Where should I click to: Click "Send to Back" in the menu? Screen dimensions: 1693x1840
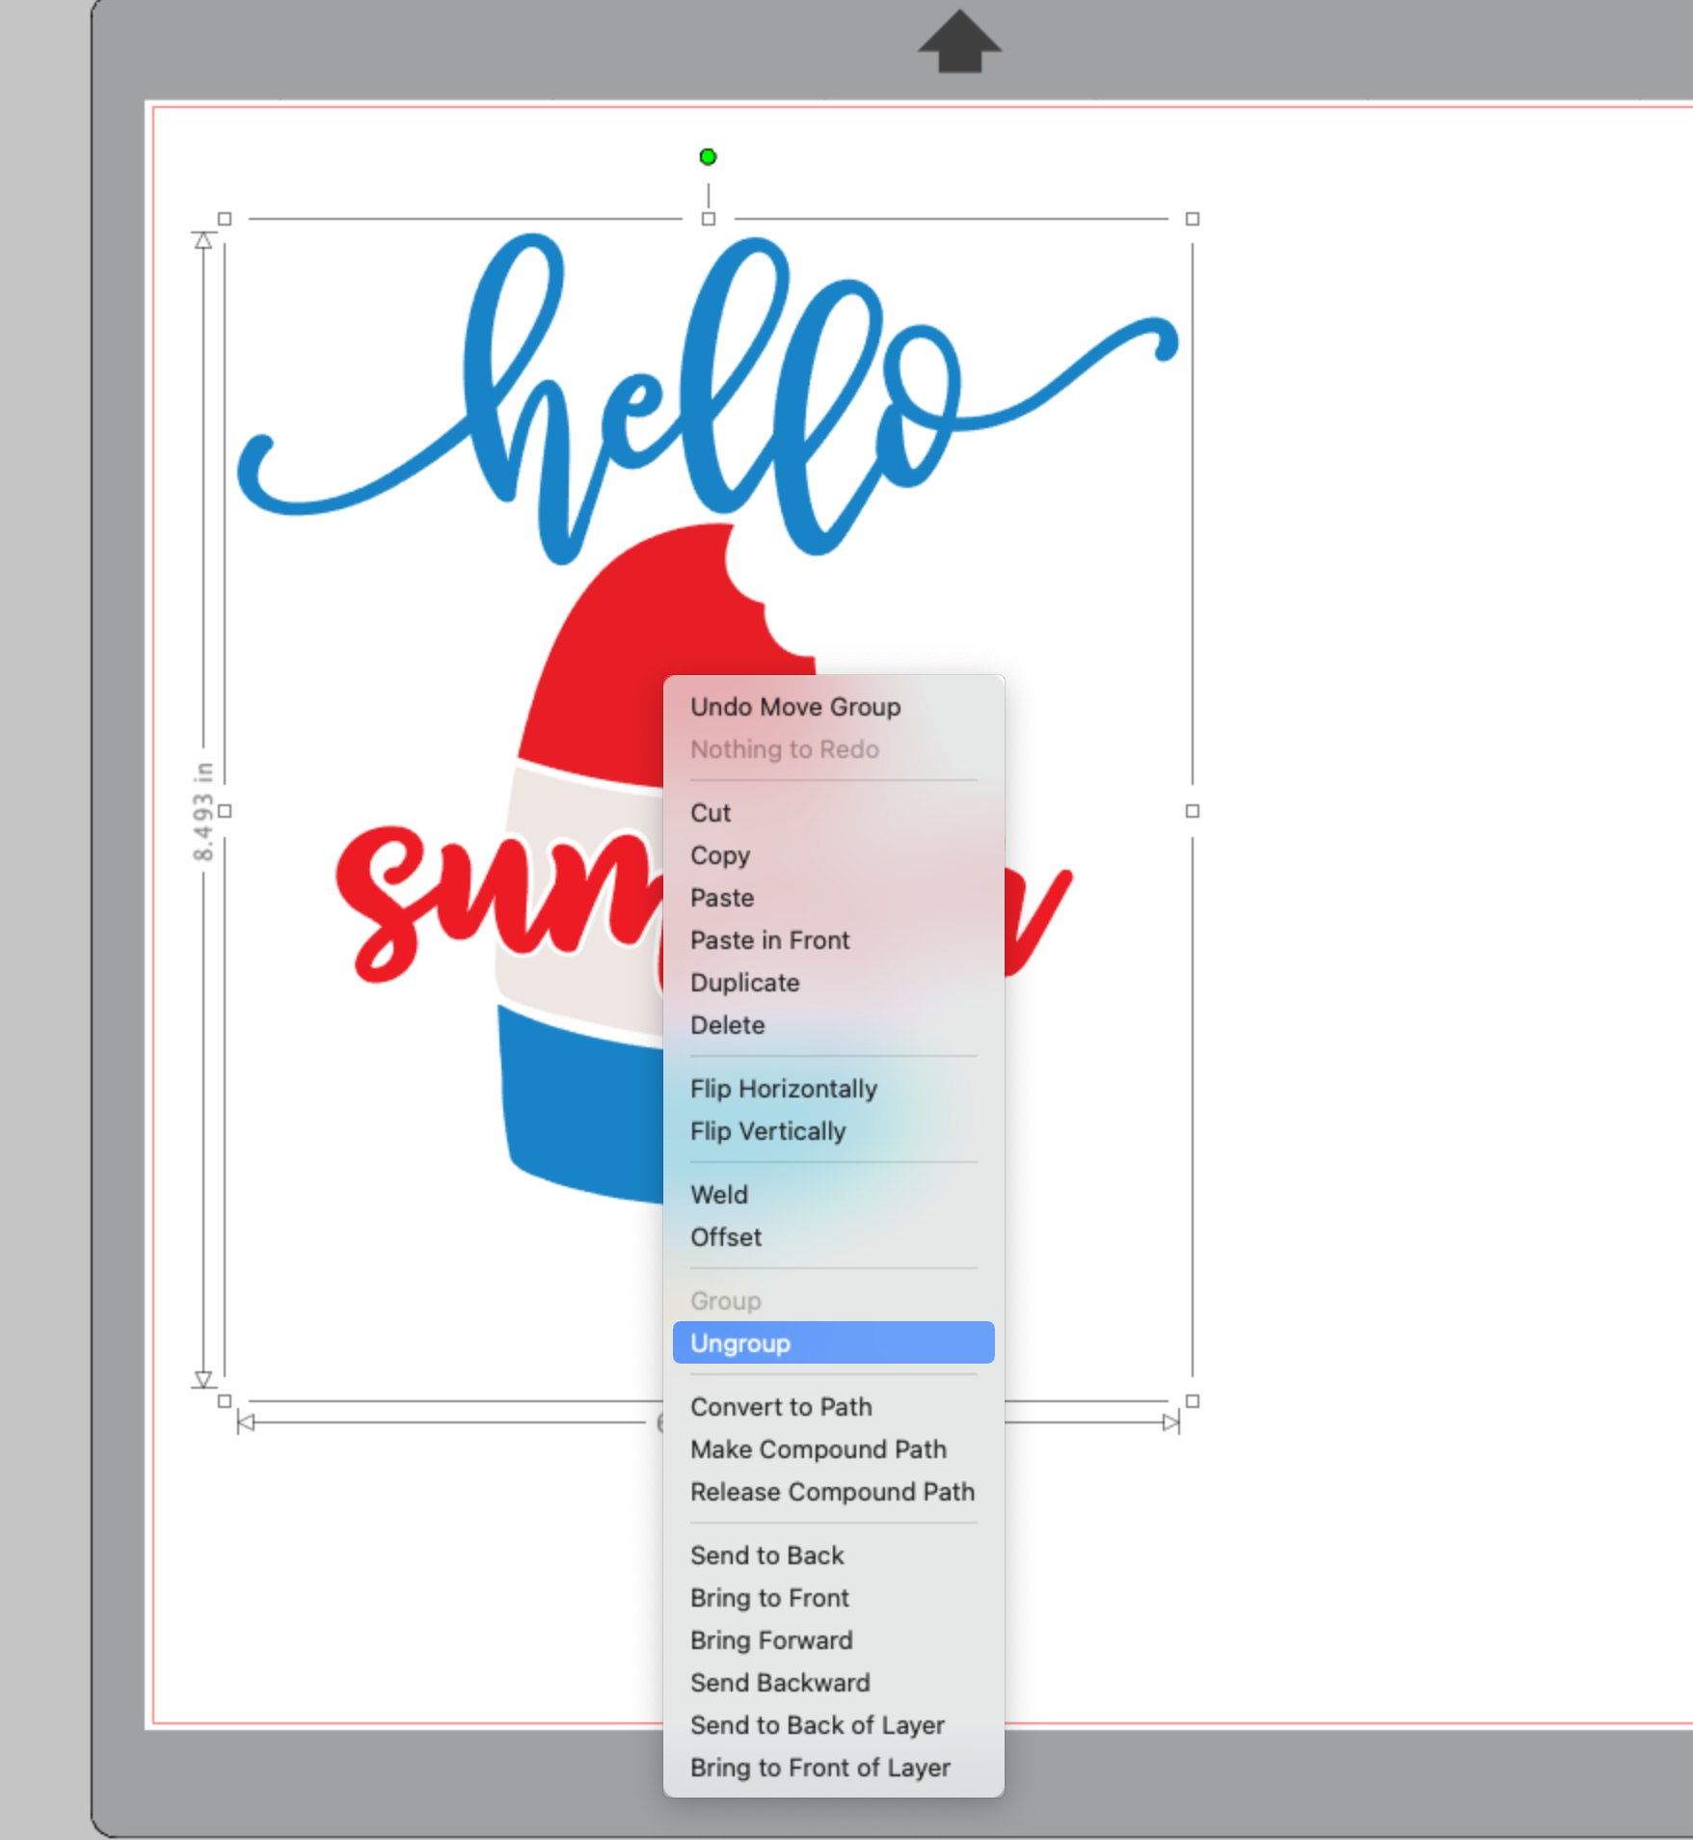coord(766,1555)
